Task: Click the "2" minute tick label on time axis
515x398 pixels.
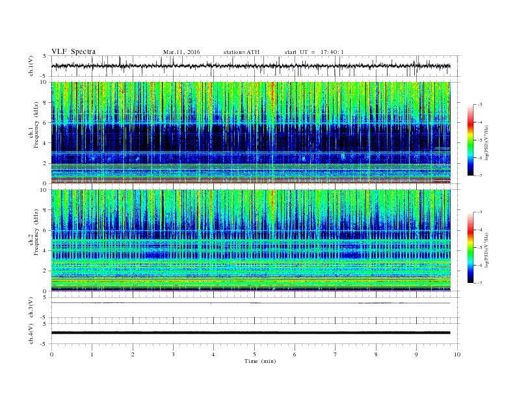Action: tap(133, 354)
